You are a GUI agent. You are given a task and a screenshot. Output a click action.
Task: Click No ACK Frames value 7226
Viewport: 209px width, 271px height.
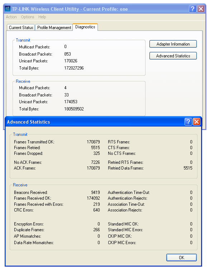(x=96, y=162)
